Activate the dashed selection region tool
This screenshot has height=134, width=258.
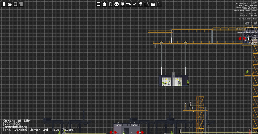pos(159,4)
